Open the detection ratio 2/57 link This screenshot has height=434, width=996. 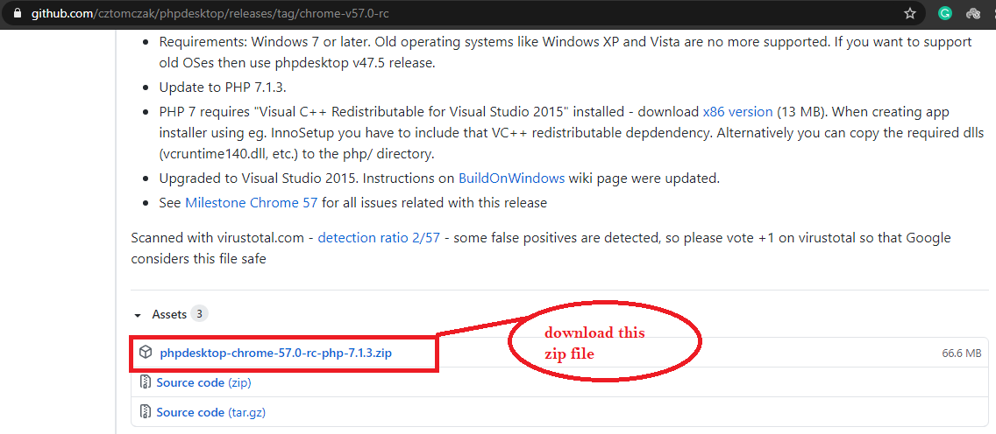click(379, 238)
